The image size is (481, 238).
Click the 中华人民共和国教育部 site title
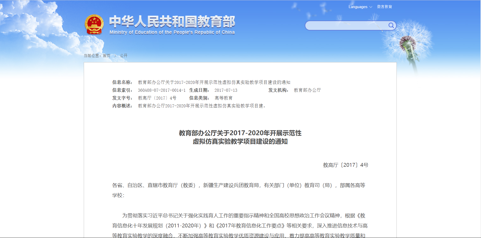[172, 21]
